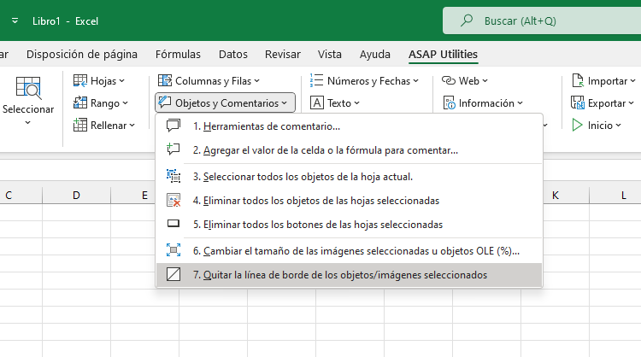The width and height of the screenshot is (641, 357).
Task: Click the Buscar search field
Action: coord(542,20)
